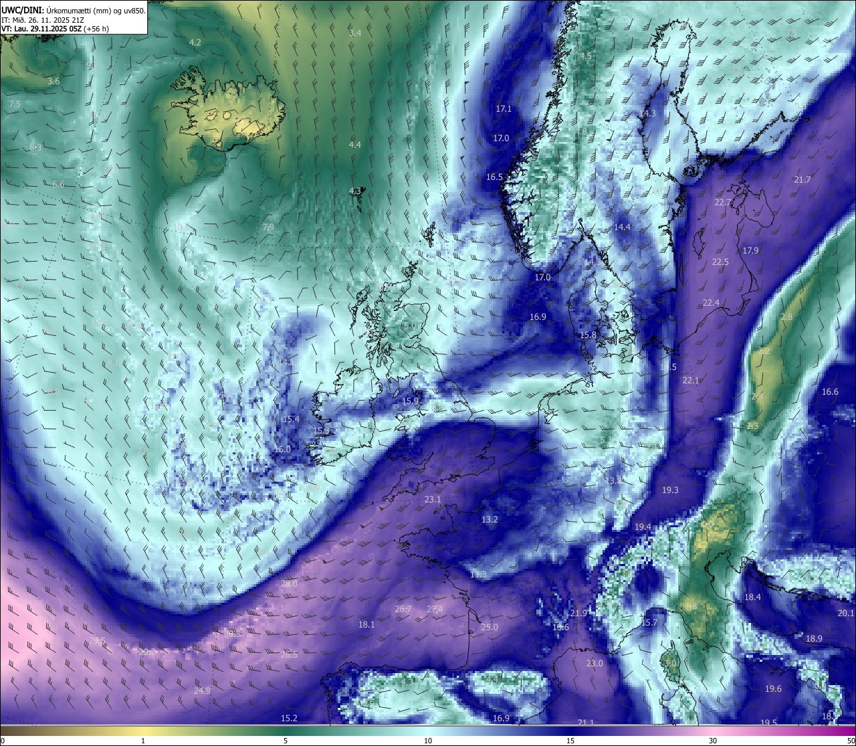Click the '21.9' value label
The width and height of the screenshot is (856, 746).
click(x=578, y=613)
